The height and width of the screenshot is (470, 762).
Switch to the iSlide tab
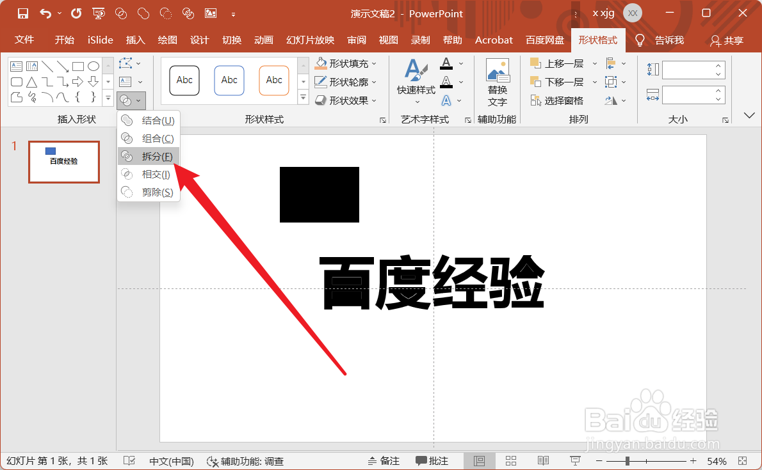[100, 40]
